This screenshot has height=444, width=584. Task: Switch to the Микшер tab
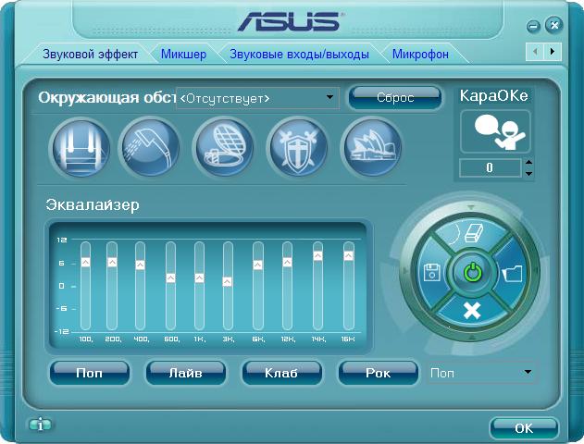pos(183,55)
